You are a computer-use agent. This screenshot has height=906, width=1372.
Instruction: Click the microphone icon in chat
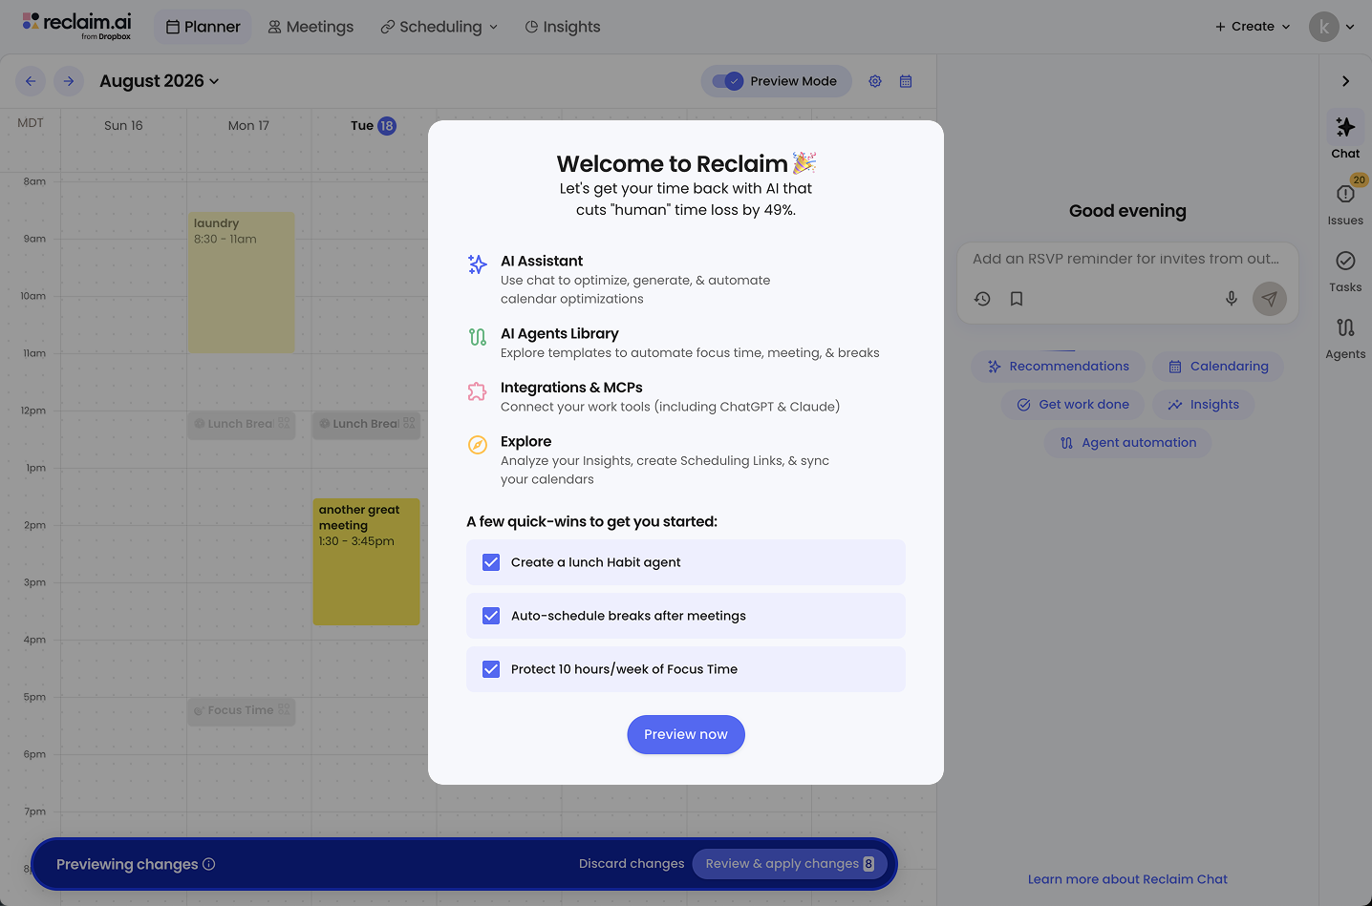(x=1232, y=299)
